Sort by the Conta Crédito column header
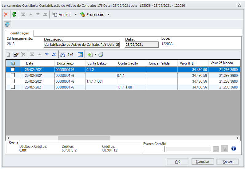This screenshot has height=169, width=246. click(132, 63)
